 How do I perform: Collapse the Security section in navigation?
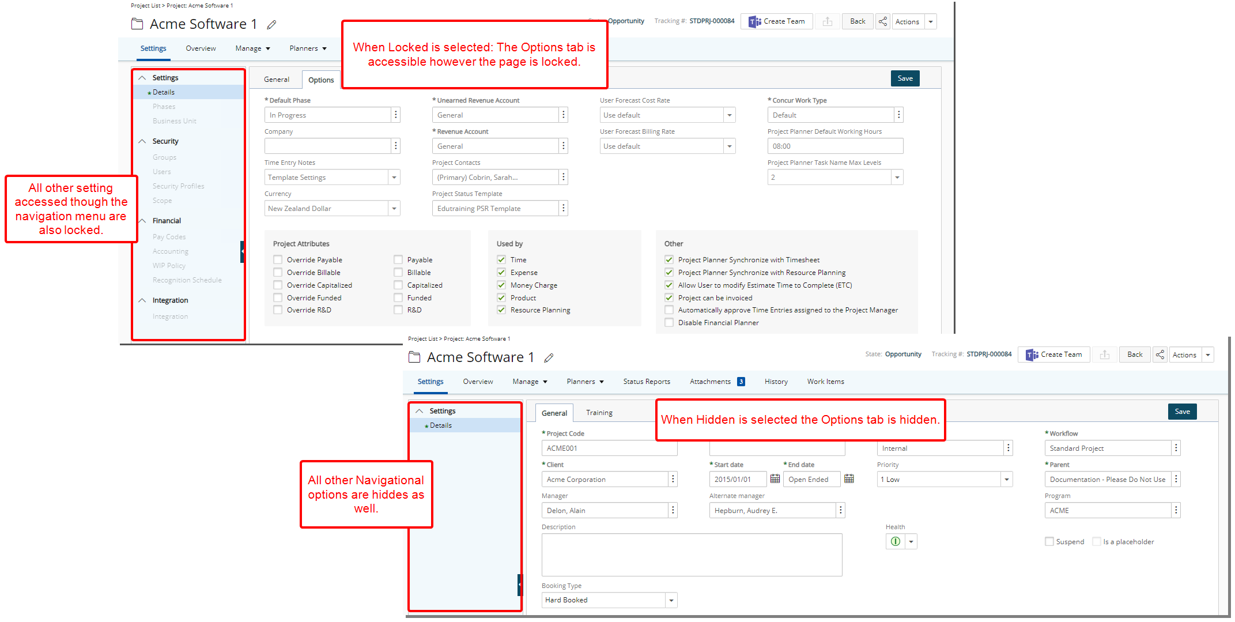tap(142, 141)
